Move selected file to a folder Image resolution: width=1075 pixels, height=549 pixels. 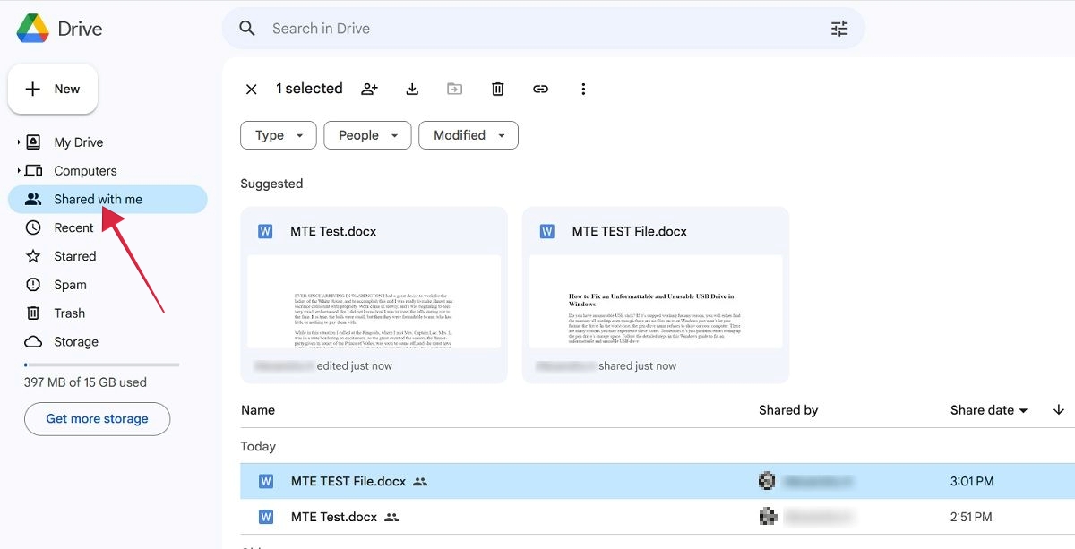click(x=454, y=89)
